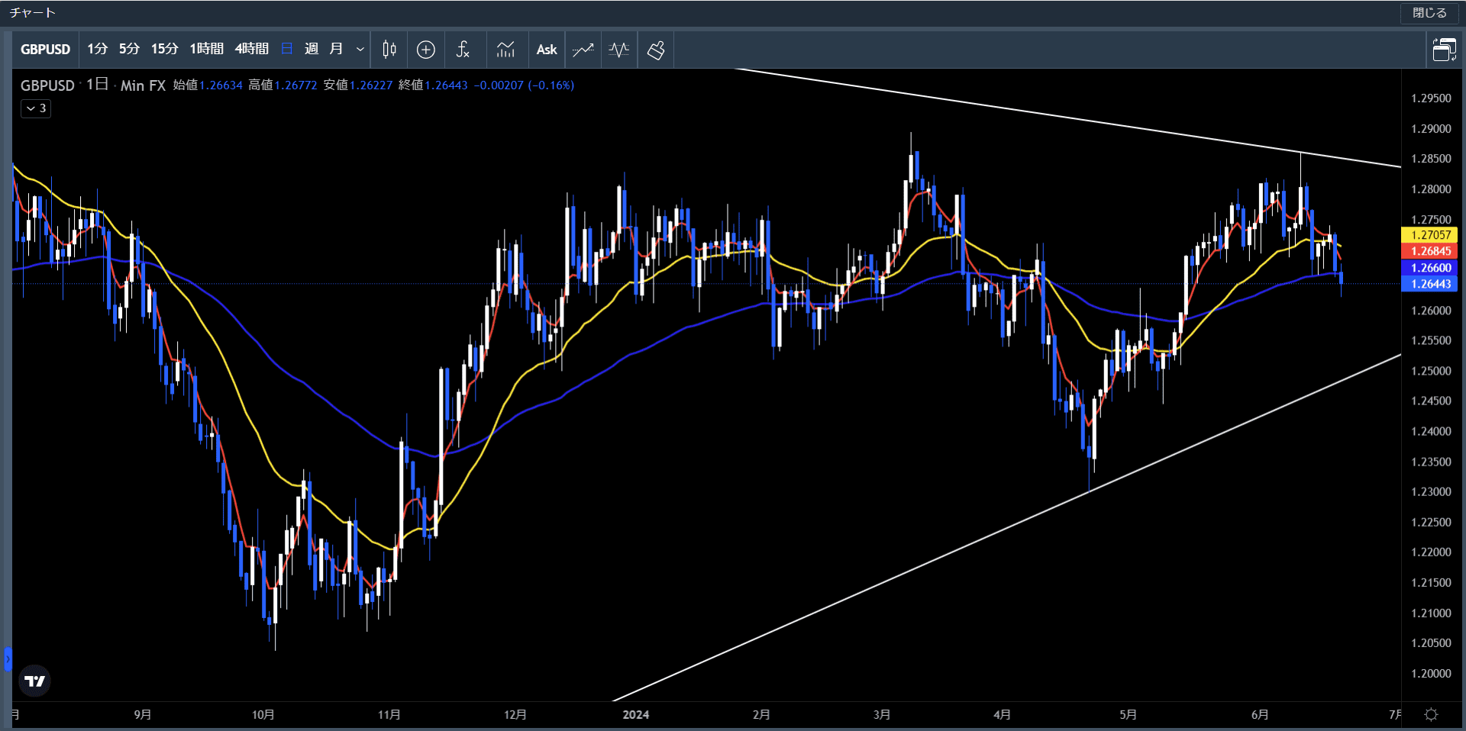Open the indicator templates chart icon
Screen dimensions: 1466x731
[x=505, y=50]
